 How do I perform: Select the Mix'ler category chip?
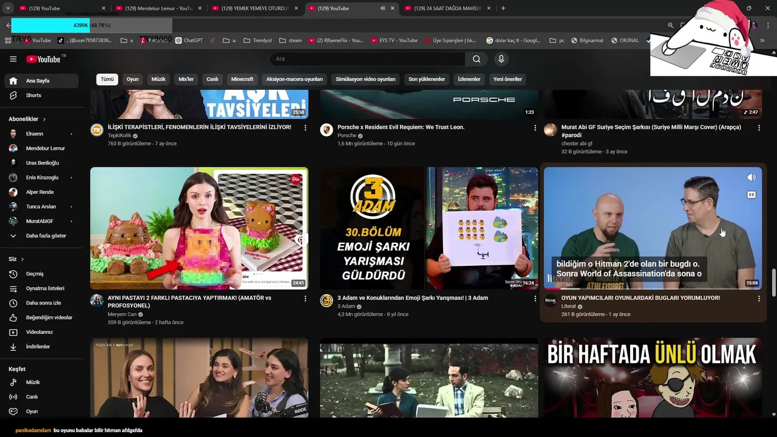point(186,79)
